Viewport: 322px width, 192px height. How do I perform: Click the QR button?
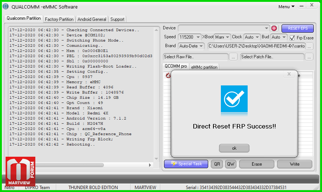click(217, 164)
